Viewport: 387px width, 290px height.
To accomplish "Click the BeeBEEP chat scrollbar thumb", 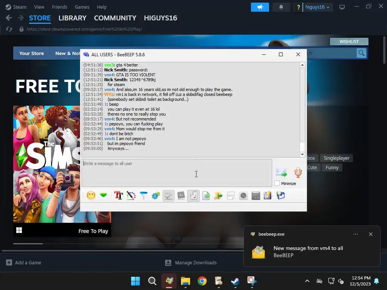I will [x=302, y=147].
